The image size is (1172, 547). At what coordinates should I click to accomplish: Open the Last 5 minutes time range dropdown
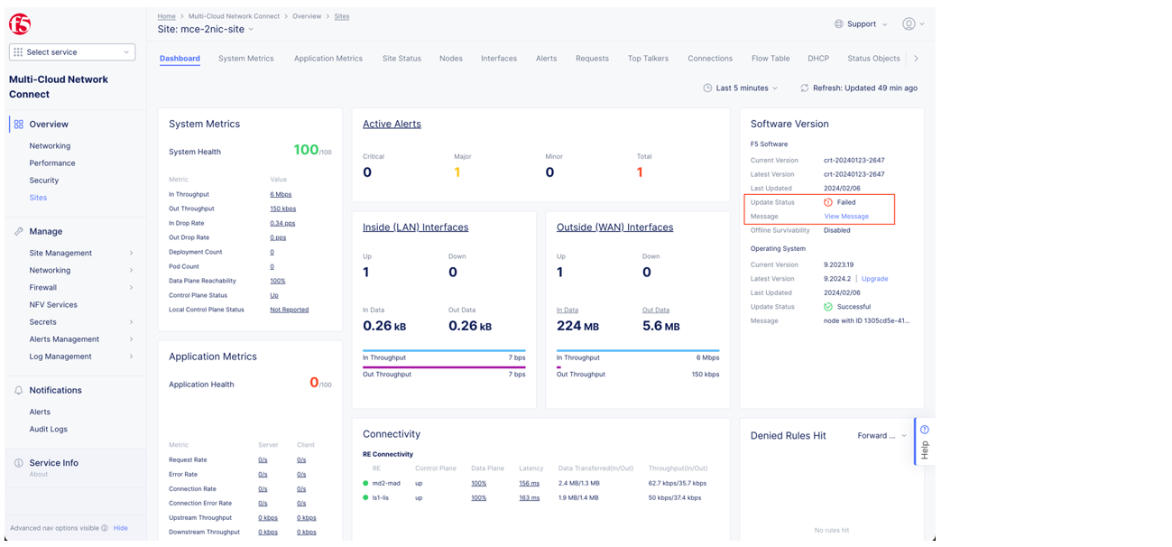click(x=740, y=88)
